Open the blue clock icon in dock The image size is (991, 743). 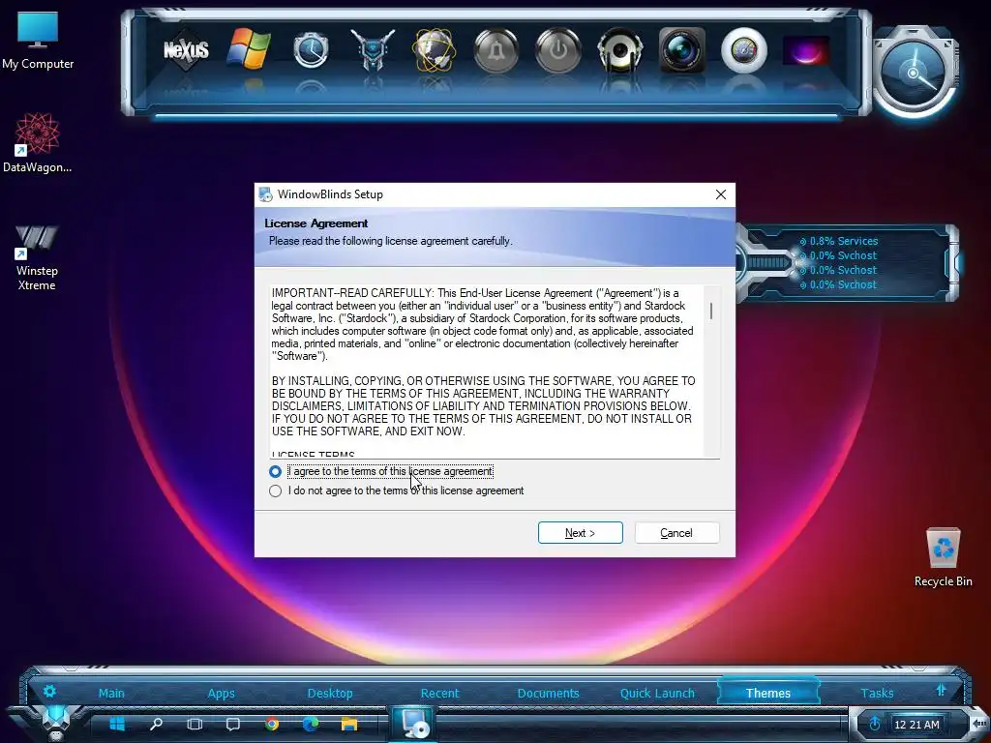tap(311, 49)
